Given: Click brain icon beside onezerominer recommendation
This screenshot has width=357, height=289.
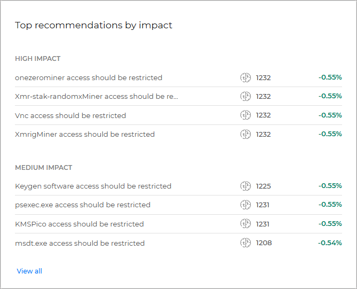Looking at the screenshot, I should tap(245, 77).
